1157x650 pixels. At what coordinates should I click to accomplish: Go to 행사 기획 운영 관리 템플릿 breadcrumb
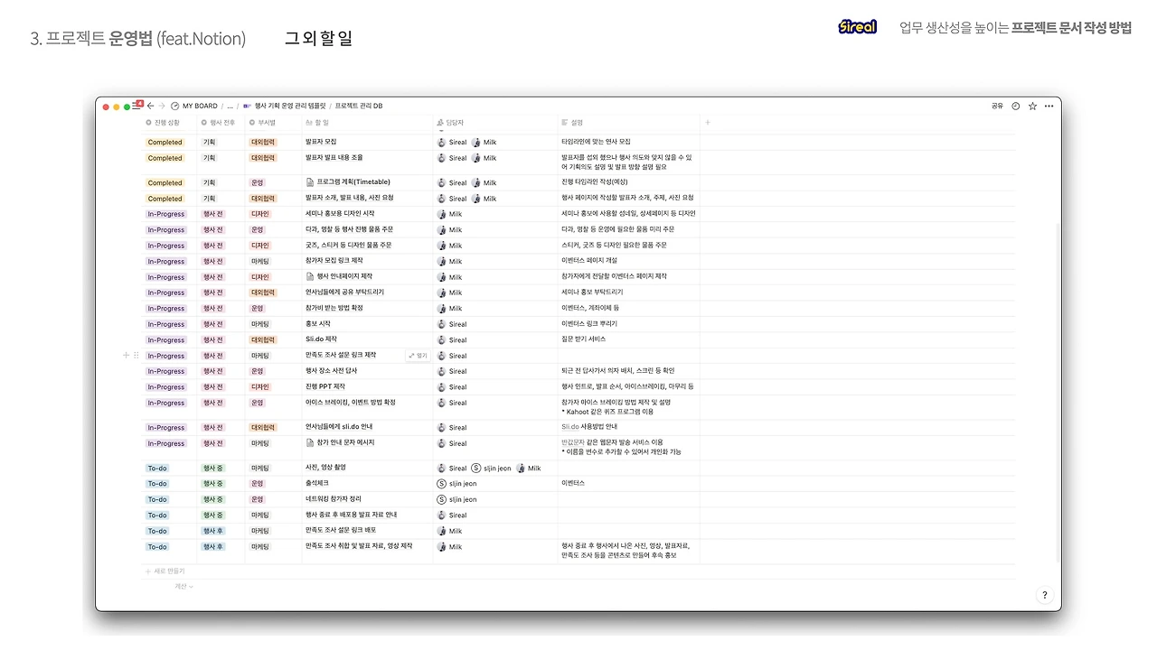pyautogui.click(x=288, y=106)
